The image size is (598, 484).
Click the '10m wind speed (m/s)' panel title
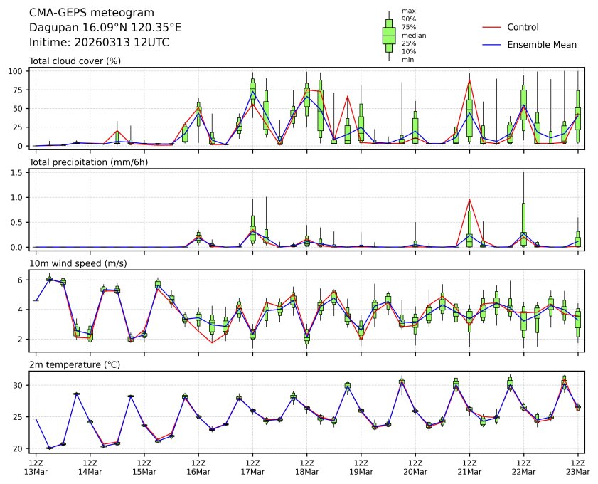pyautogui.click(x=77, y=264)
